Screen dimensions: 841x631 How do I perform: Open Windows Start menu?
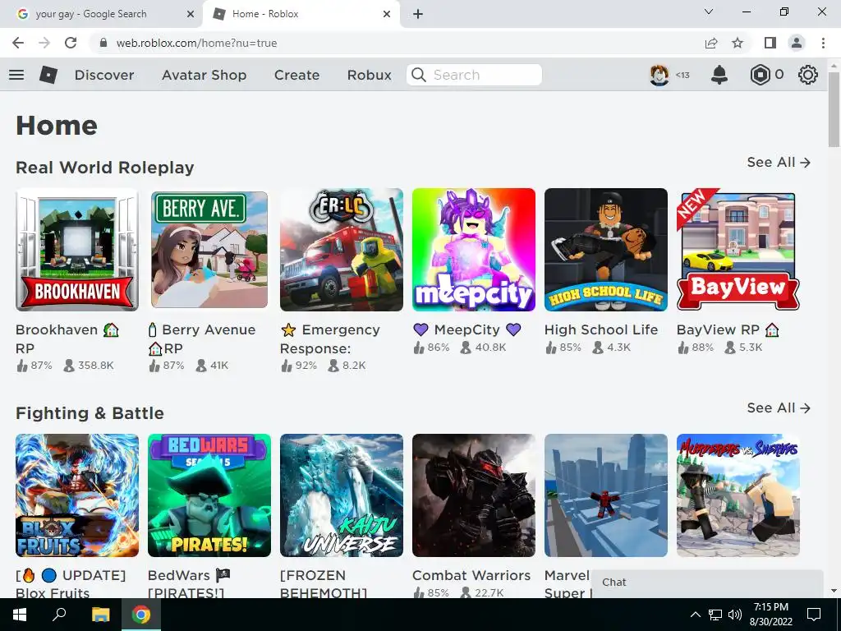[x=20, y=615]
